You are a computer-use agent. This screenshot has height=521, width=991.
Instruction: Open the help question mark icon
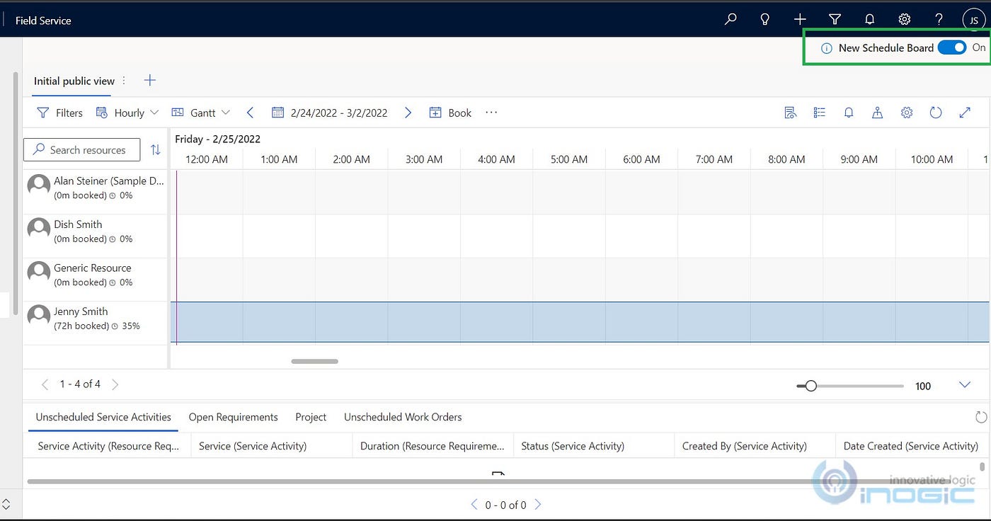point(939,20)
